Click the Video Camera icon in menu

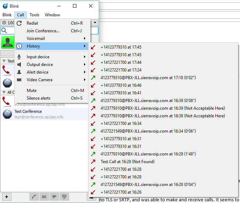point(19,80)
